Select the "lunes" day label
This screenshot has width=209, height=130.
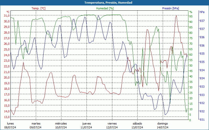click(x=10, y=123)
